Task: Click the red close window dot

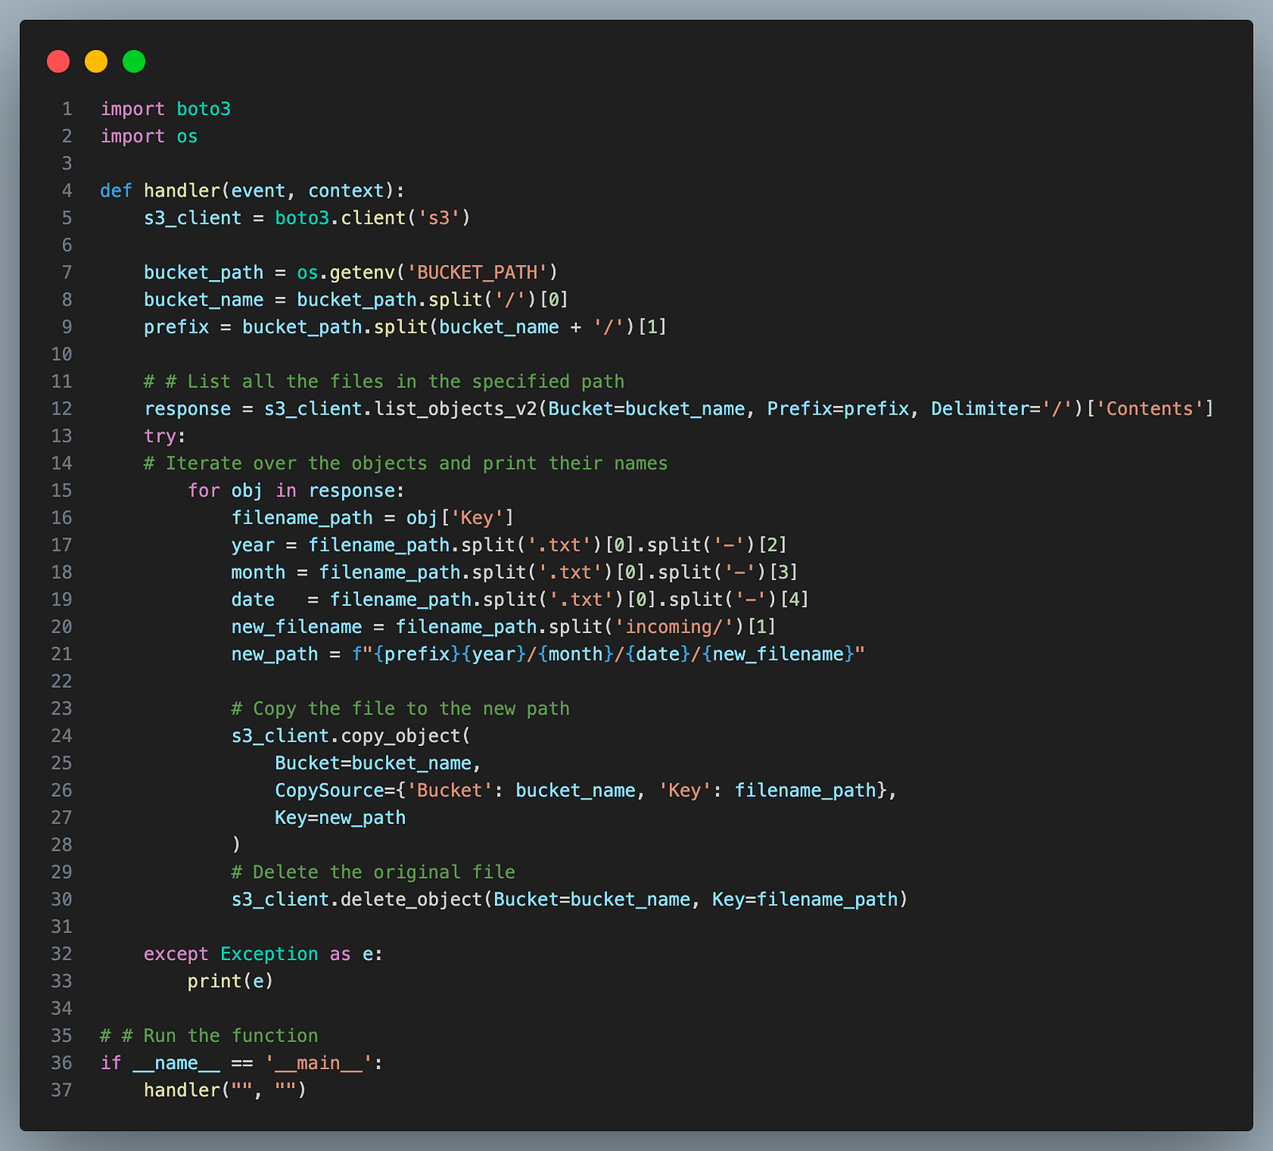Action: pyautogui.click(x=58, y=61)
